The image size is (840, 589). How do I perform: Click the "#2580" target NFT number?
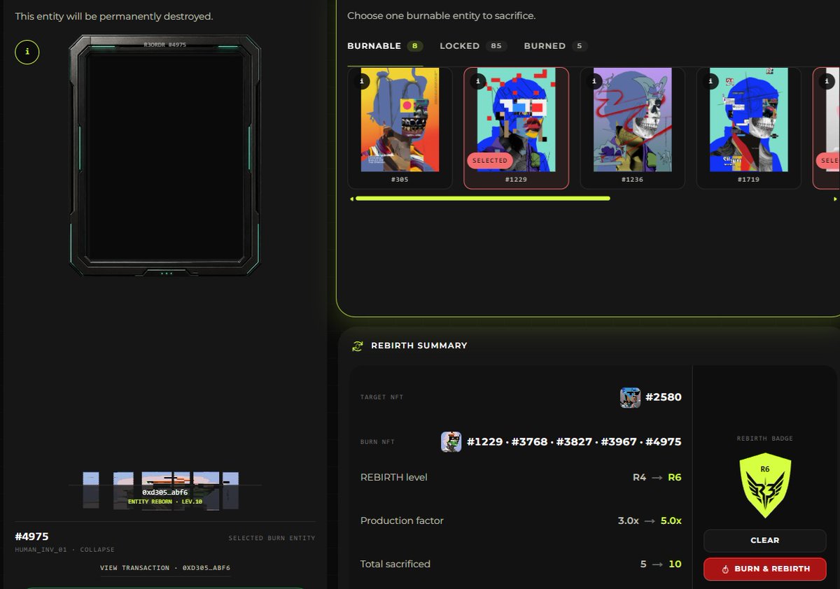[x=663, y=397]
